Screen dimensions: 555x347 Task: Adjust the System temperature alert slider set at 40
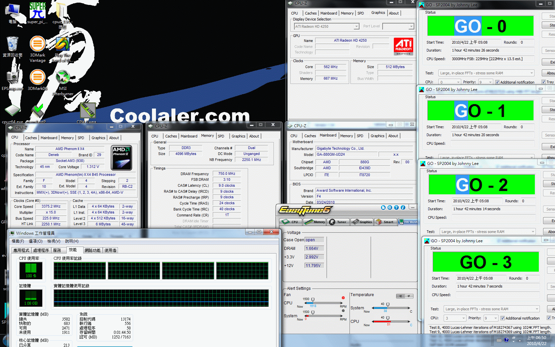click(x=388, y=304)
